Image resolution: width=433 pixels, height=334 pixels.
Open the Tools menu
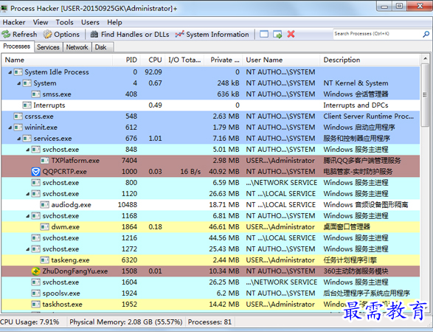coord(65,22)
